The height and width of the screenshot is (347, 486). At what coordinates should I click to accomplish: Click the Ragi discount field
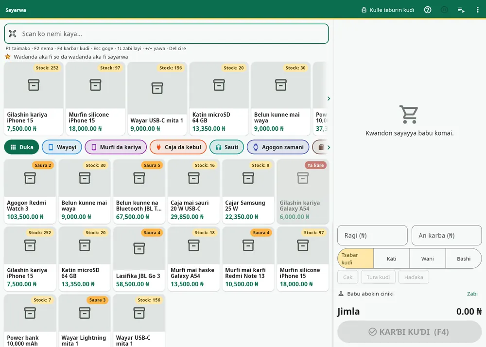click(372, 235)
